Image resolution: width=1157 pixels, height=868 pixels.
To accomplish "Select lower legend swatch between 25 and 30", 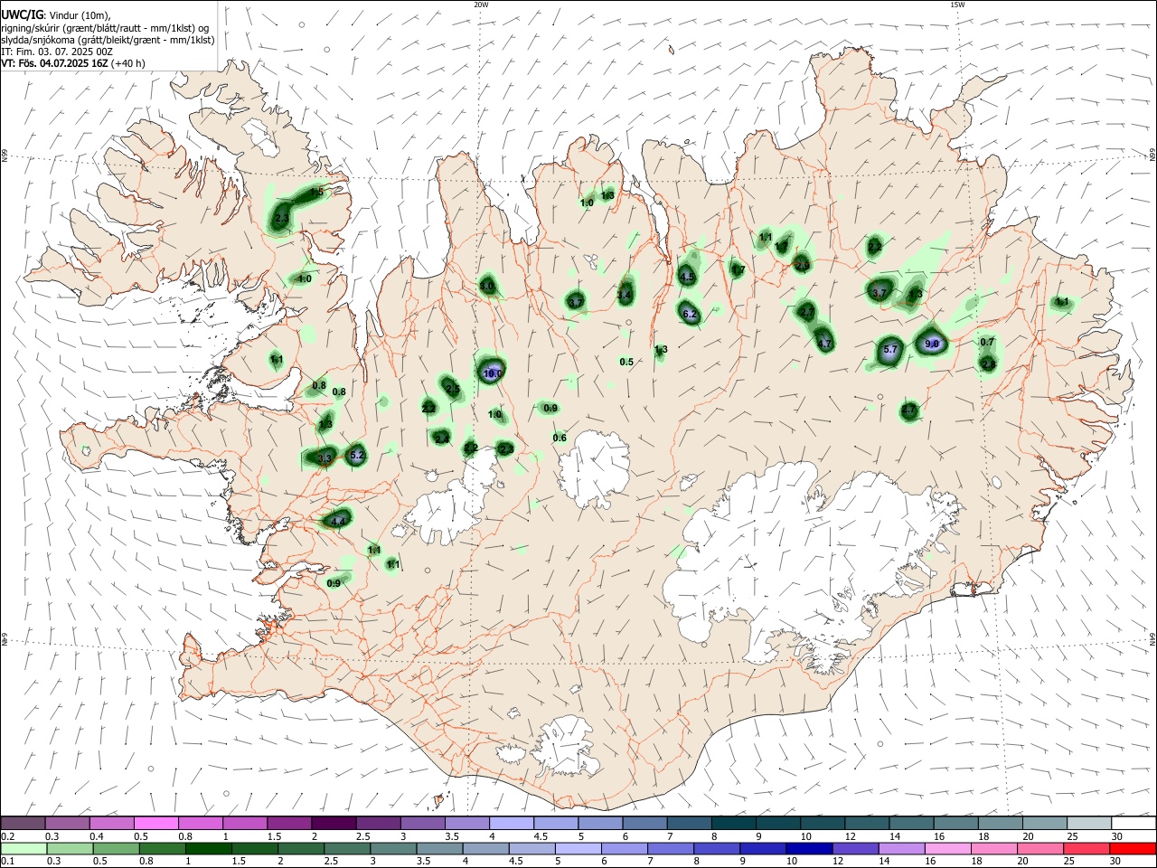I will (x=1086, y=848).
